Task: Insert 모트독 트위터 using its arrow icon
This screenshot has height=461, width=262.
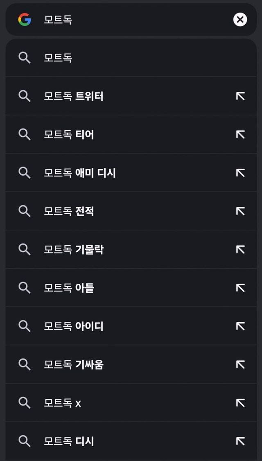Action: (x=240, y=96)
